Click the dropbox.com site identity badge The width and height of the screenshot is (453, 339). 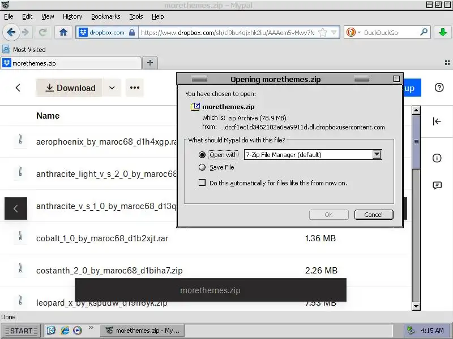click(106, 32)
